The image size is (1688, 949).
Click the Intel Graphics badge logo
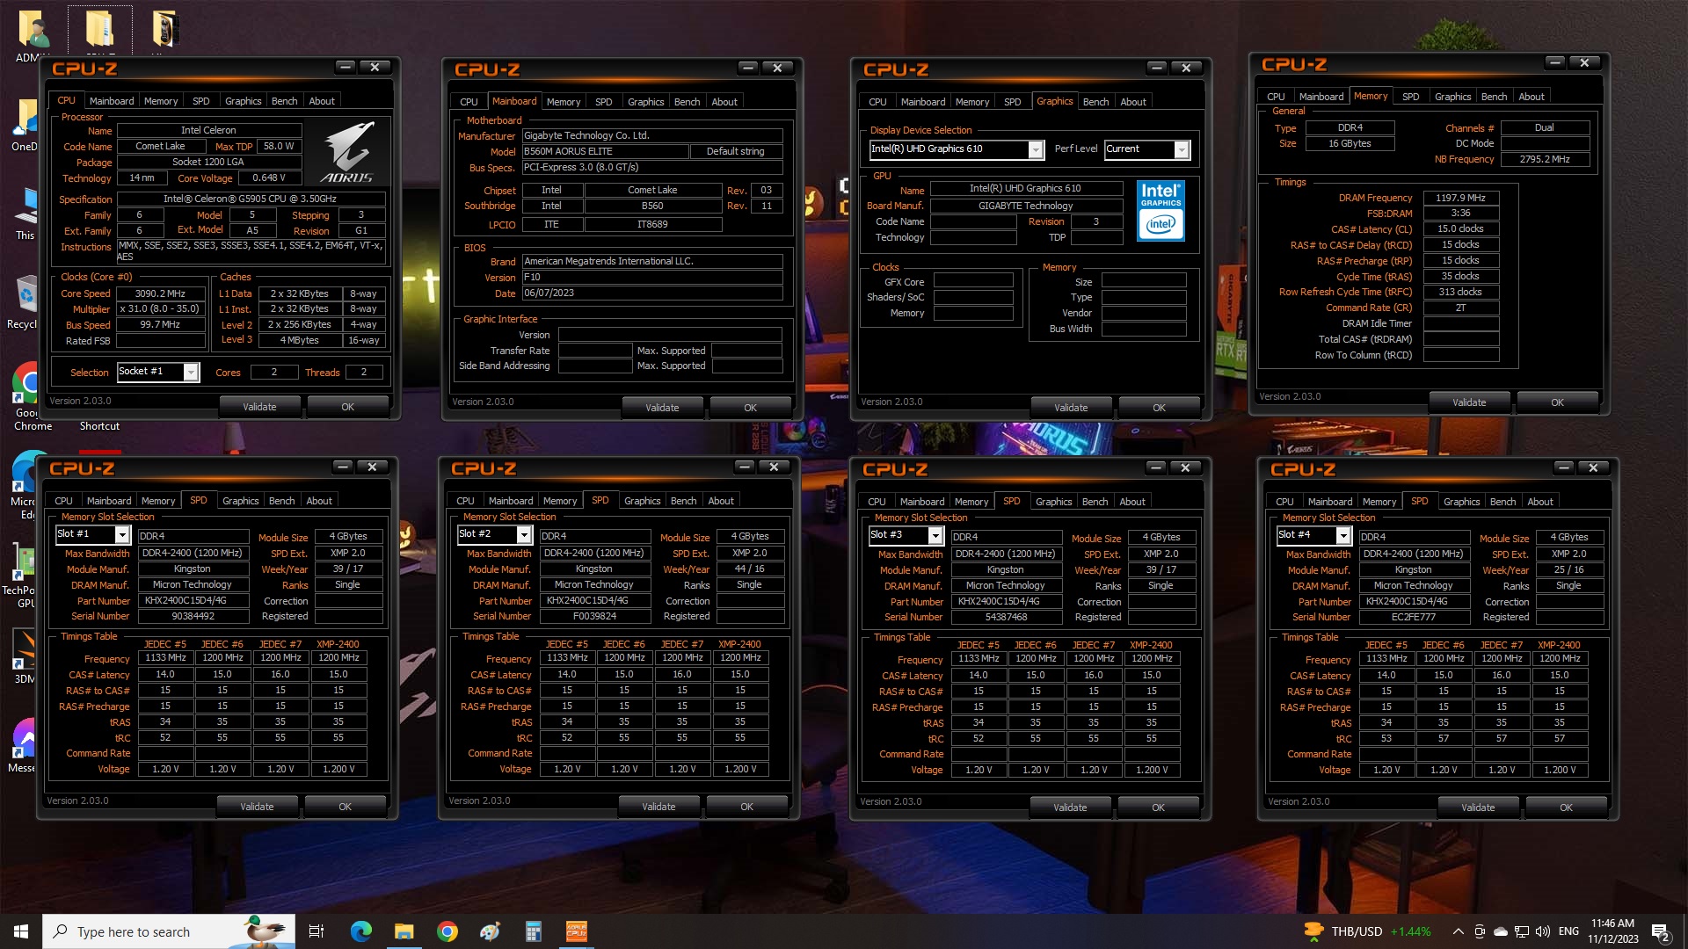(x=1160, y=211)
